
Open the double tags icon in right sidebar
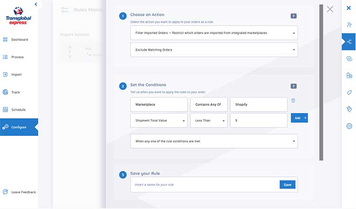click(x=349, y=109)
